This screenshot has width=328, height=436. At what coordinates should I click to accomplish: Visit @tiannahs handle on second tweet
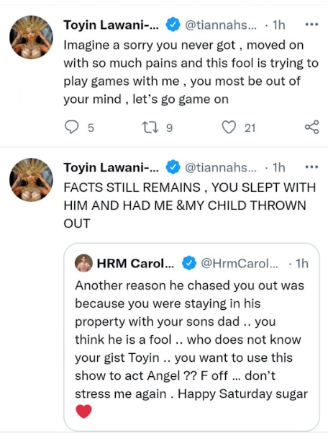coord(221,167)
